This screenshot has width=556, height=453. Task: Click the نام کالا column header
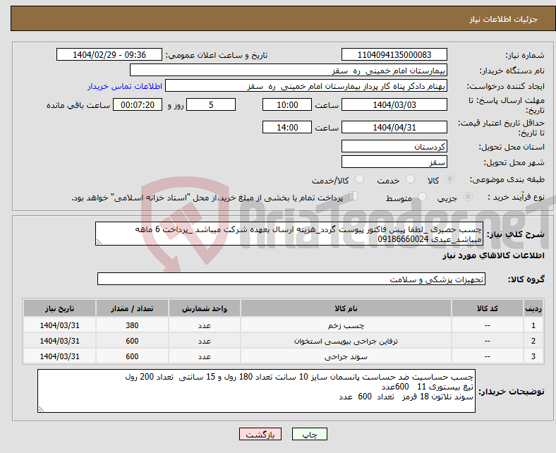pos(346,308)
